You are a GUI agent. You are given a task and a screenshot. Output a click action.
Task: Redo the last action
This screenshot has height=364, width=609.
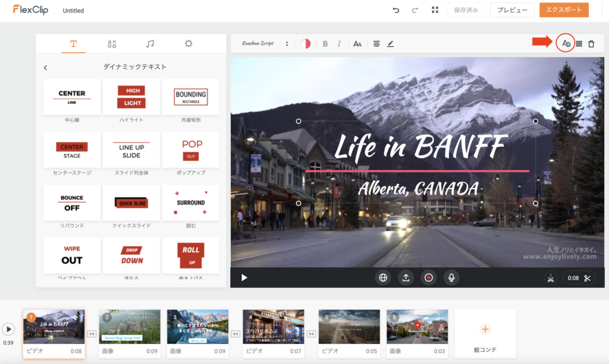tap(415, 10)
